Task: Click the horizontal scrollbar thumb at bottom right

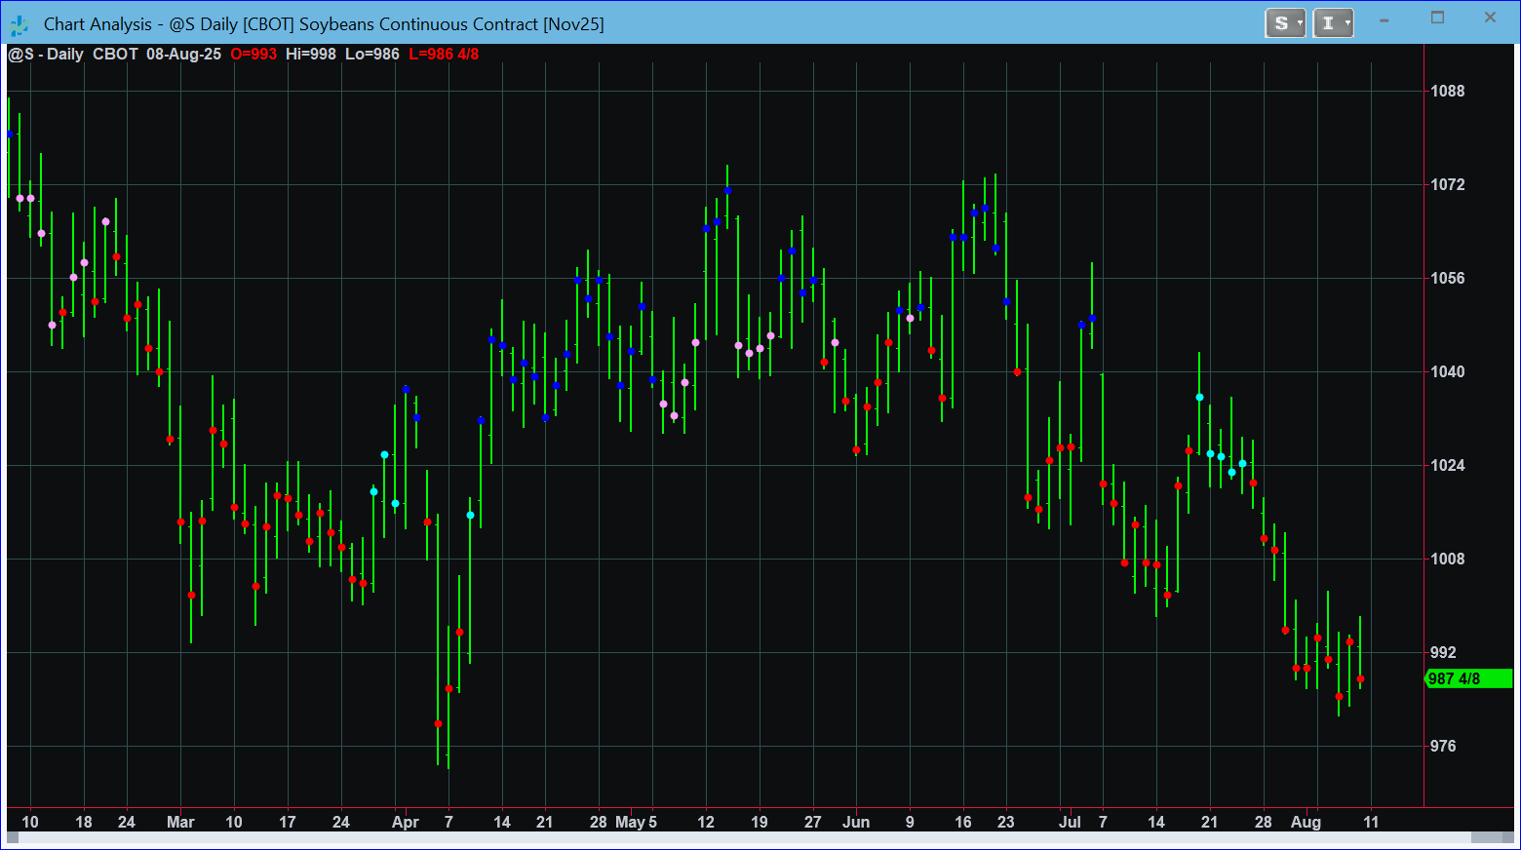Action: [x=1492, y=837]
